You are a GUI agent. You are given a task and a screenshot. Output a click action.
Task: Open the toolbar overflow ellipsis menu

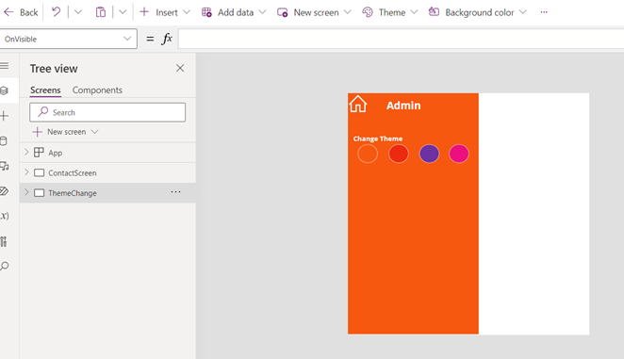(x=544, y=12)
